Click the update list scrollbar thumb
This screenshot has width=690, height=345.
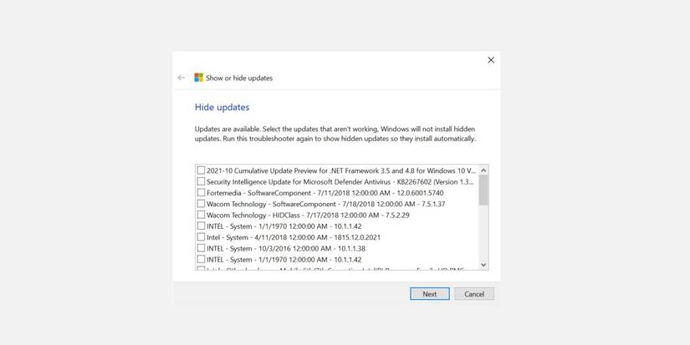click(x=483, y=190)
